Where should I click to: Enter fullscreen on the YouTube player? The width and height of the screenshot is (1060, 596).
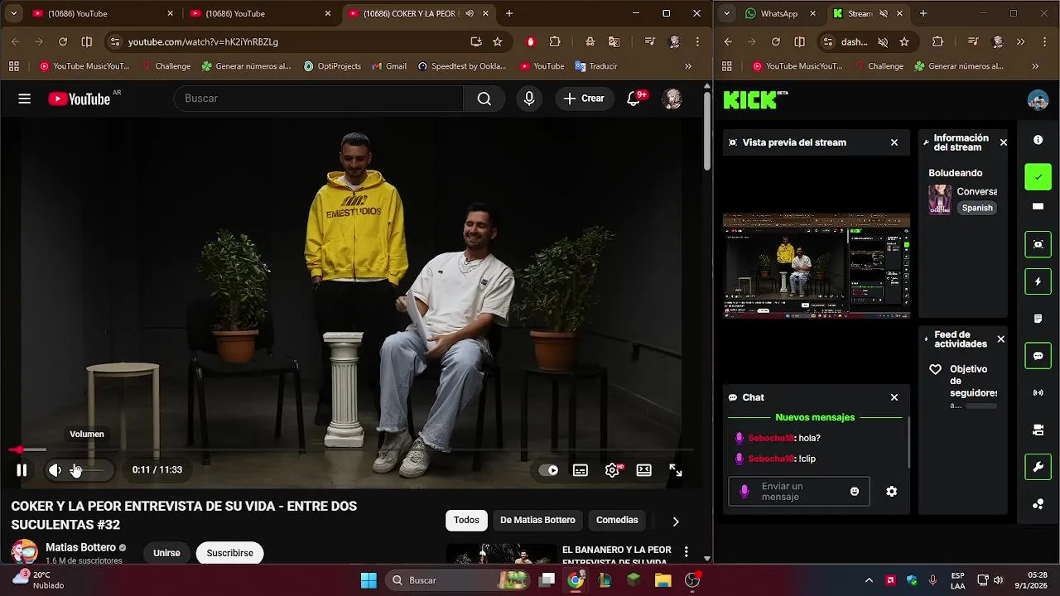coord(676,470)
